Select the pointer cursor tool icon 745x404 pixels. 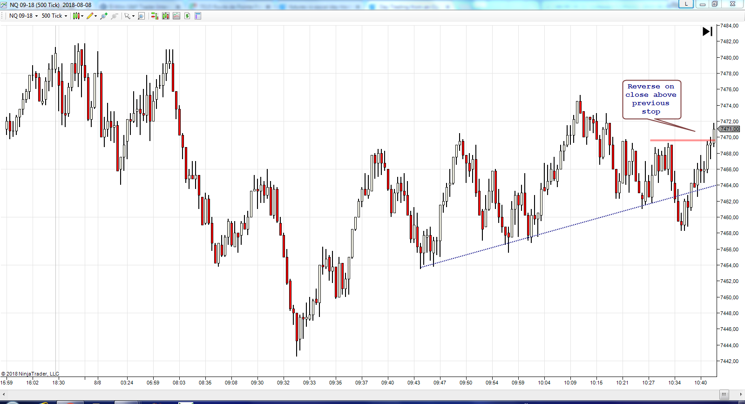click(x=127, y=16)
